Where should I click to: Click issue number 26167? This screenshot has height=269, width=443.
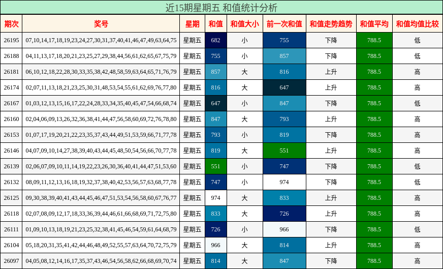[x=11, y=103]
